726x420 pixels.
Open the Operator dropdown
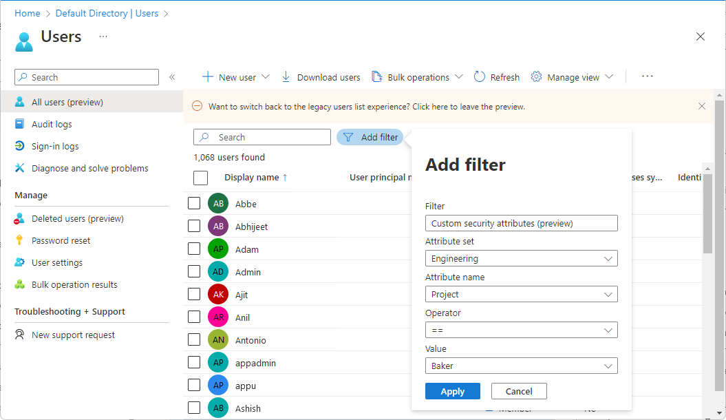pos(522,330)
